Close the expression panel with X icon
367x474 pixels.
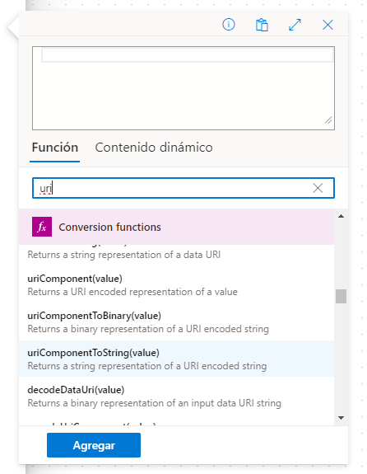(328, 25)
